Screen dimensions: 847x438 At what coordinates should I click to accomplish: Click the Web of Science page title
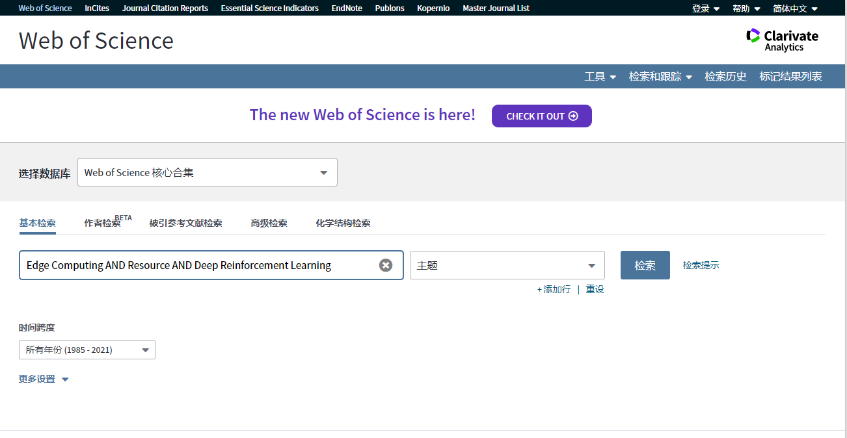[96, 40]
